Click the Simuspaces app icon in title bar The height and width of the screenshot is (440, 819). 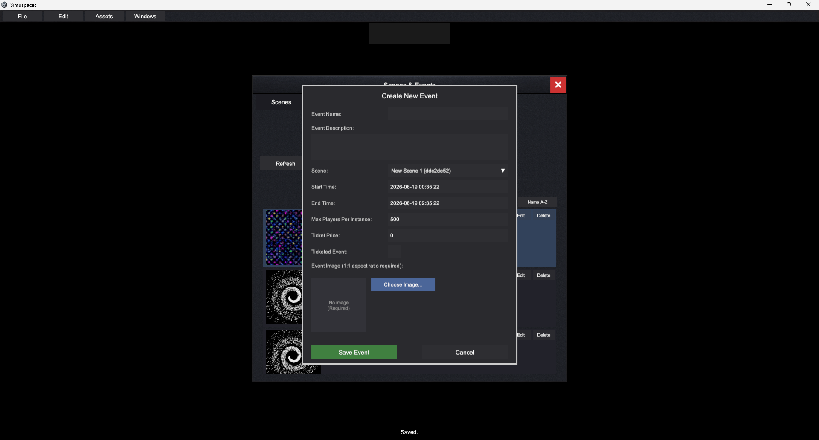[x=4, y=5]
